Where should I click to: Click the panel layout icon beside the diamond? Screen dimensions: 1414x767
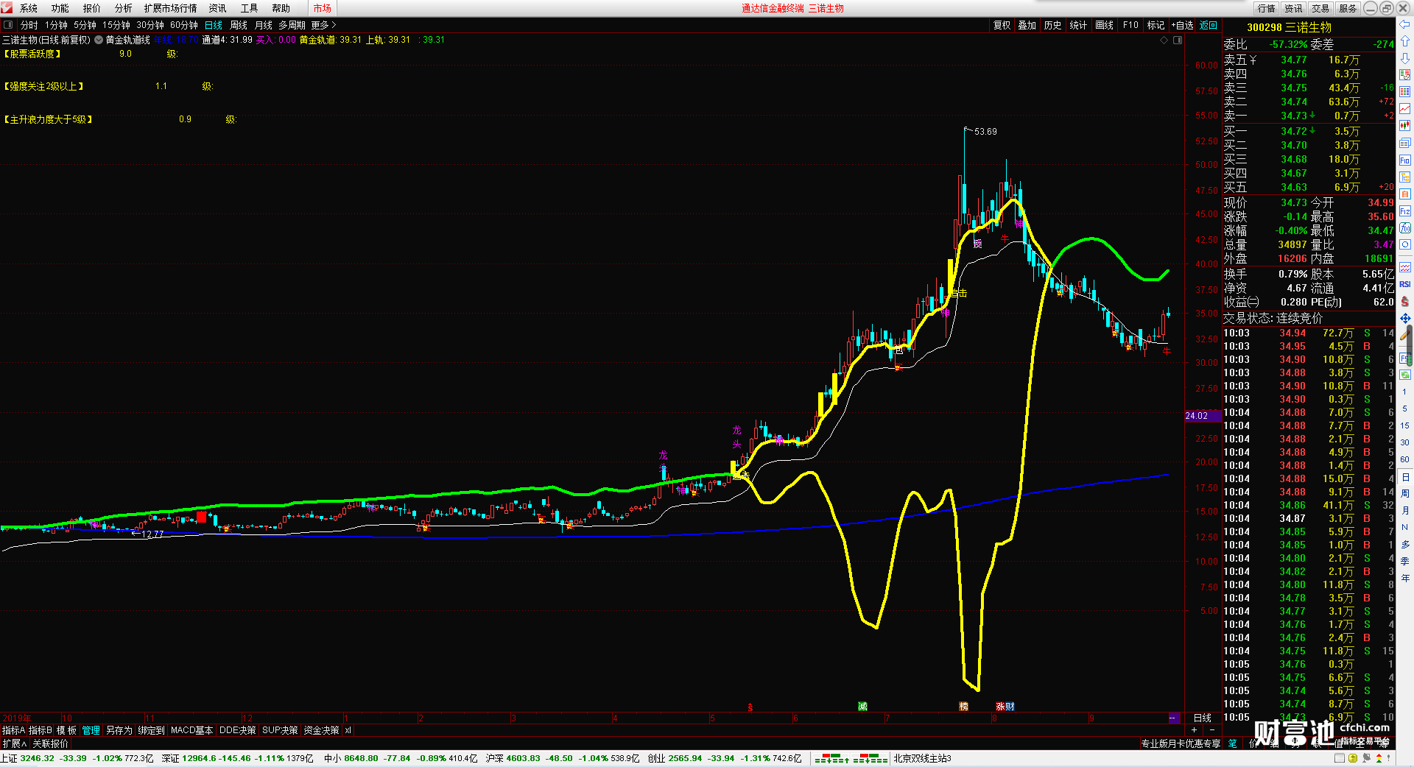[1178, 40]
